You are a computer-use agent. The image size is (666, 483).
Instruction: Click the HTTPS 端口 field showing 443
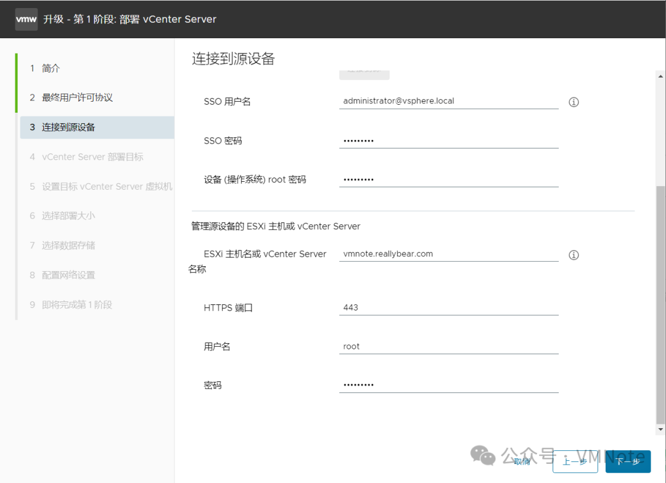[448, 307]
